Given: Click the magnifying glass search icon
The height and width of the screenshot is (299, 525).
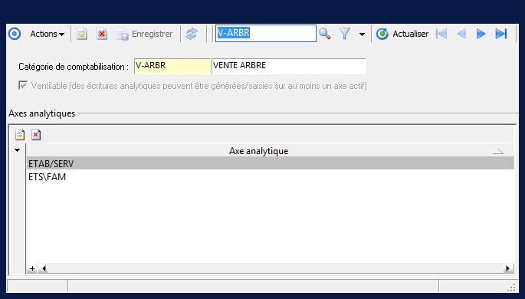Looking at the screenshot, I should click(x=324, y=34).
